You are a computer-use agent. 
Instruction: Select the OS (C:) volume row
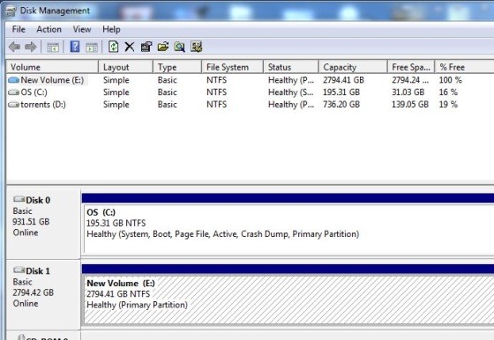click(x=251, y=92)
